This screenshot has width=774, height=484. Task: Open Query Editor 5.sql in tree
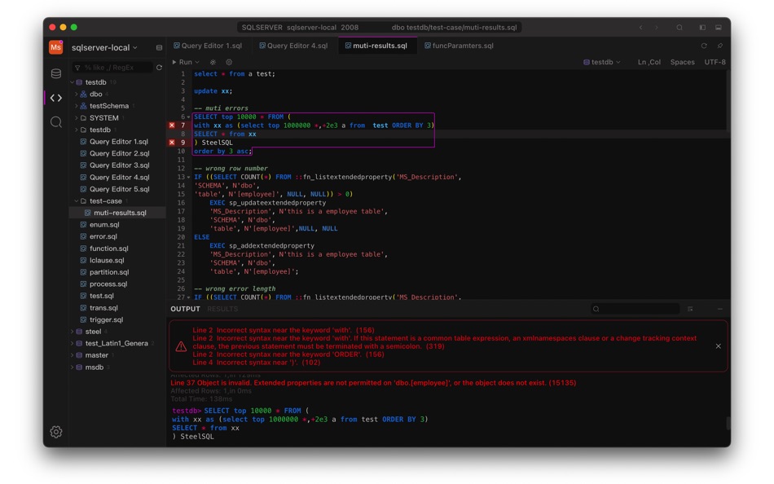pyautogui.click(x=119, y=189)
